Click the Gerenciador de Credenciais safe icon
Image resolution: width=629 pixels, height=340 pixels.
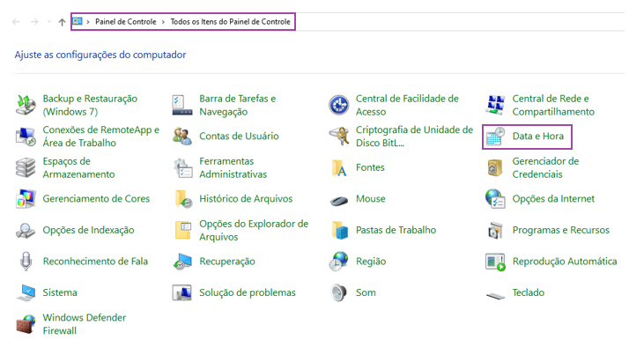pyautogui.click(x=495, y=167)
